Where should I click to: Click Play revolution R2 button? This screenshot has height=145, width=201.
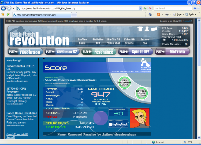point(62,52)
